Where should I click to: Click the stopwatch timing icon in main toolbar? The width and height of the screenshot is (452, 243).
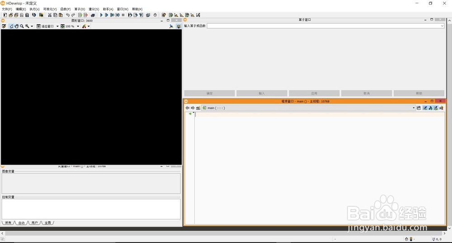155,15
